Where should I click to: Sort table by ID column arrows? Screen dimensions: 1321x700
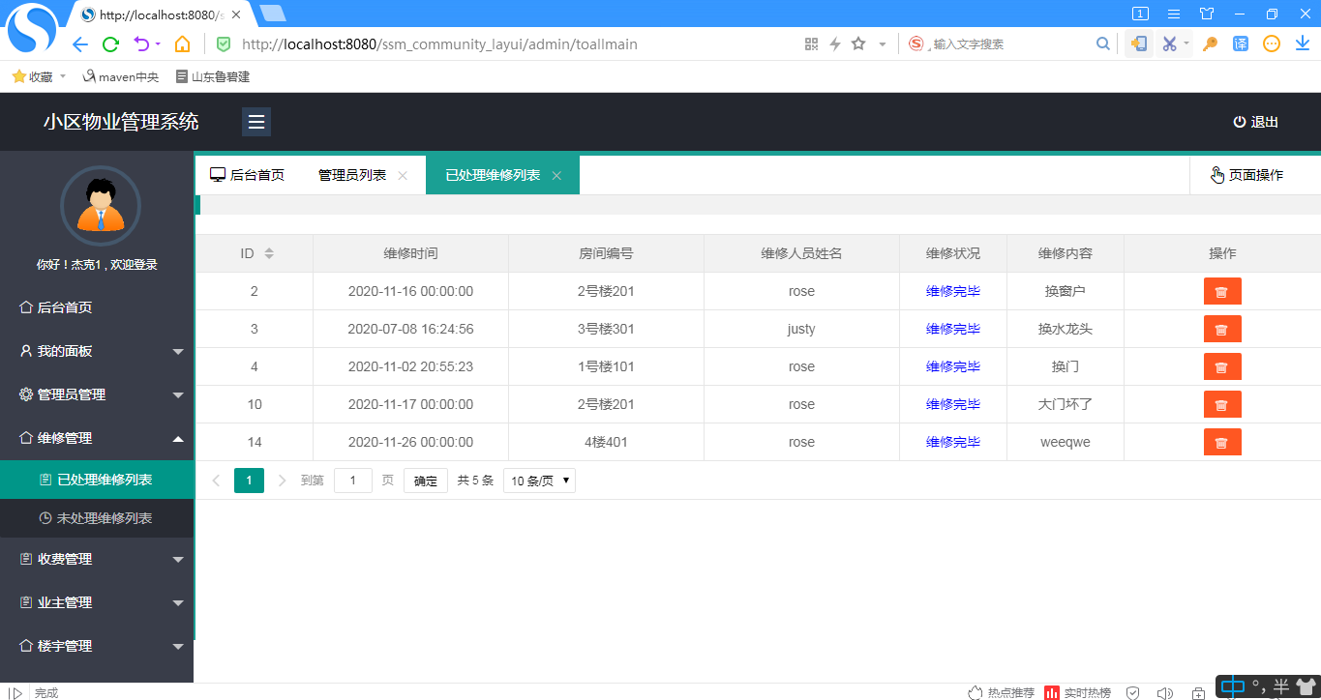click(x=269, y=253)
